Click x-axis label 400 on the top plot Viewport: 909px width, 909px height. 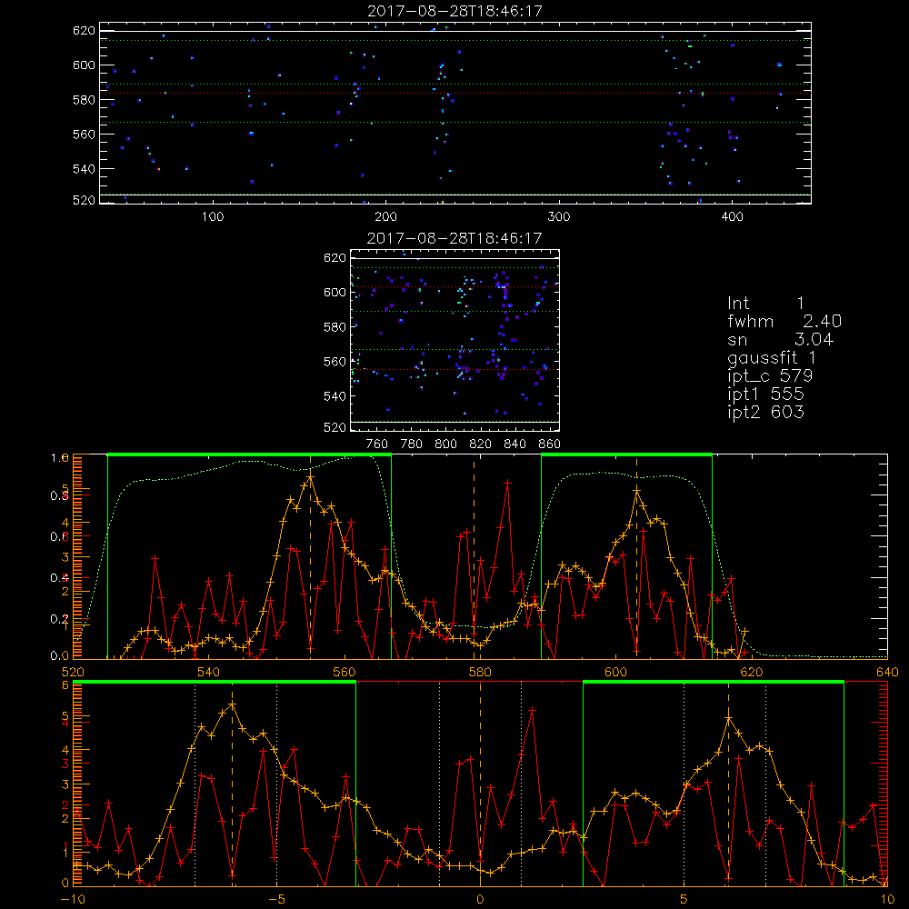pos(732,217)
